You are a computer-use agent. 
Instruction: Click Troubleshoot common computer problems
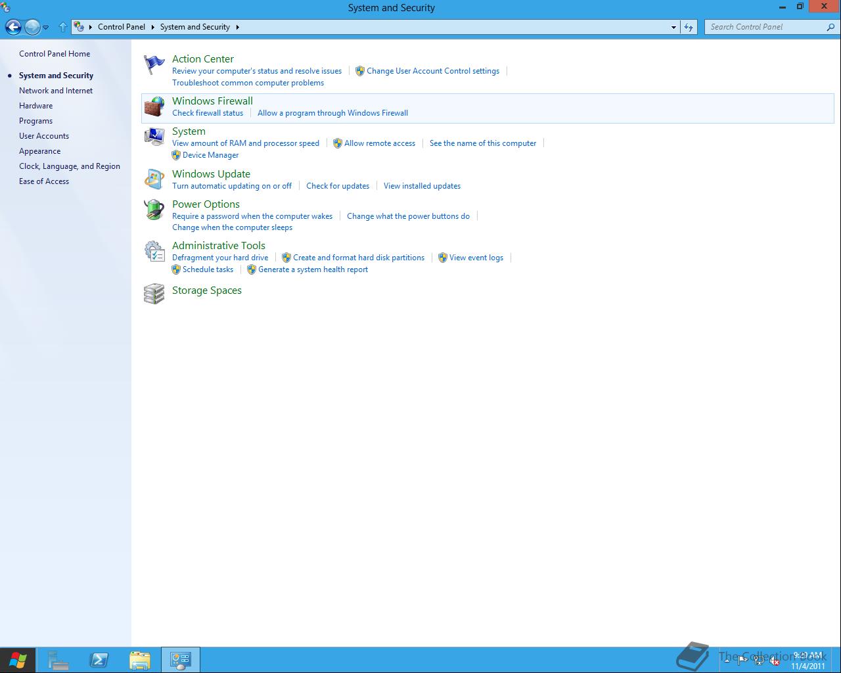(248, 83)
